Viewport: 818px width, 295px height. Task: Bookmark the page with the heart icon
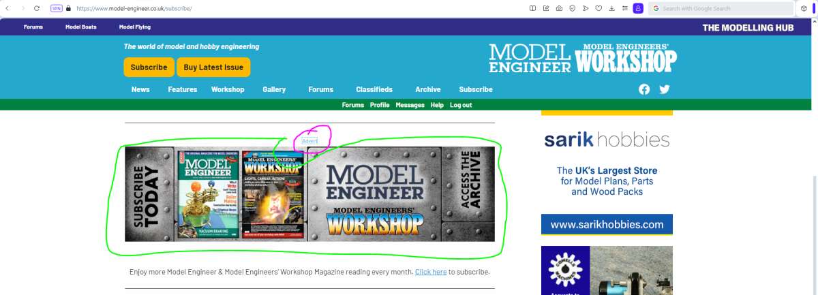[599, 8]
